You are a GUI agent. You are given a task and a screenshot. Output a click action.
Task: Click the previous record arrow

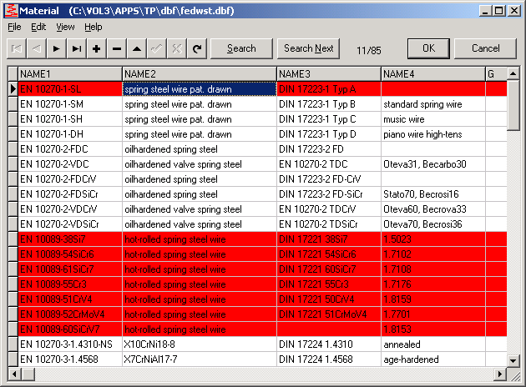pos(37,48)
